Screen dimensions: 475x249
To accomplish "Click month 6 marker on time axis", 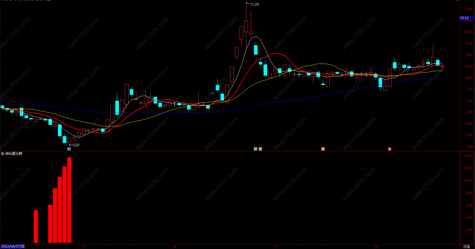I will point(175,247).
